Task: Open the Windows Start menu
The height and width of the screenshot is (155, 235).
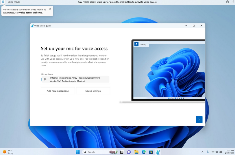Action: 78,152
